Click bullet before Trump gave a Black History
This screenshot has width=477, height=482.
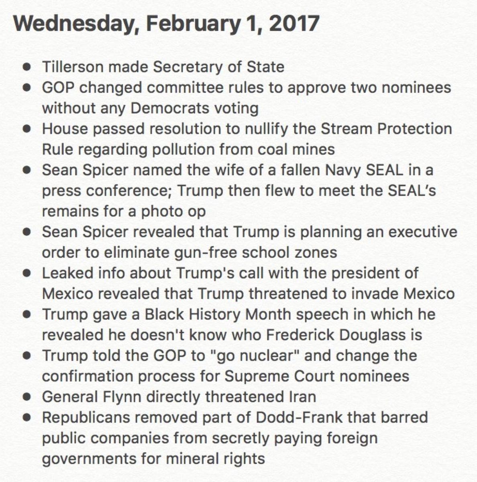(x=28, y=315)
